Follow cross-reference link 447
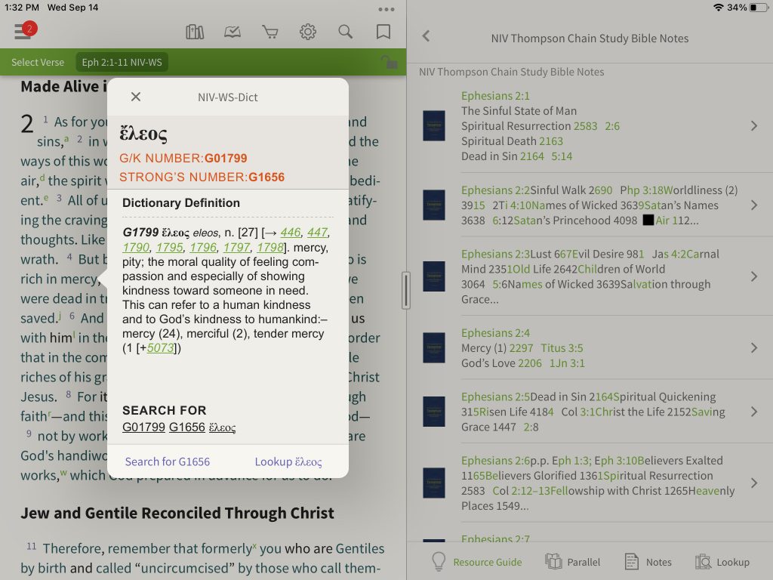The image size is (773, 580). click(317, 233)
